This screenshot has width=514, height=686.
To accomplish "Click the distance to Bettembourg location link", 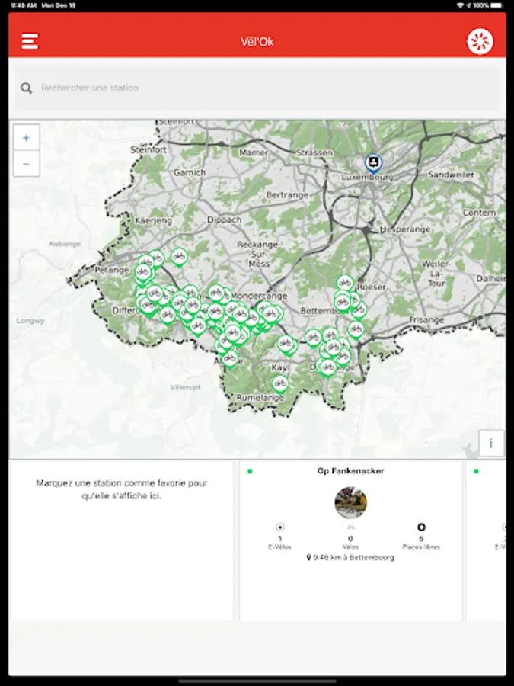I will 350,557.
